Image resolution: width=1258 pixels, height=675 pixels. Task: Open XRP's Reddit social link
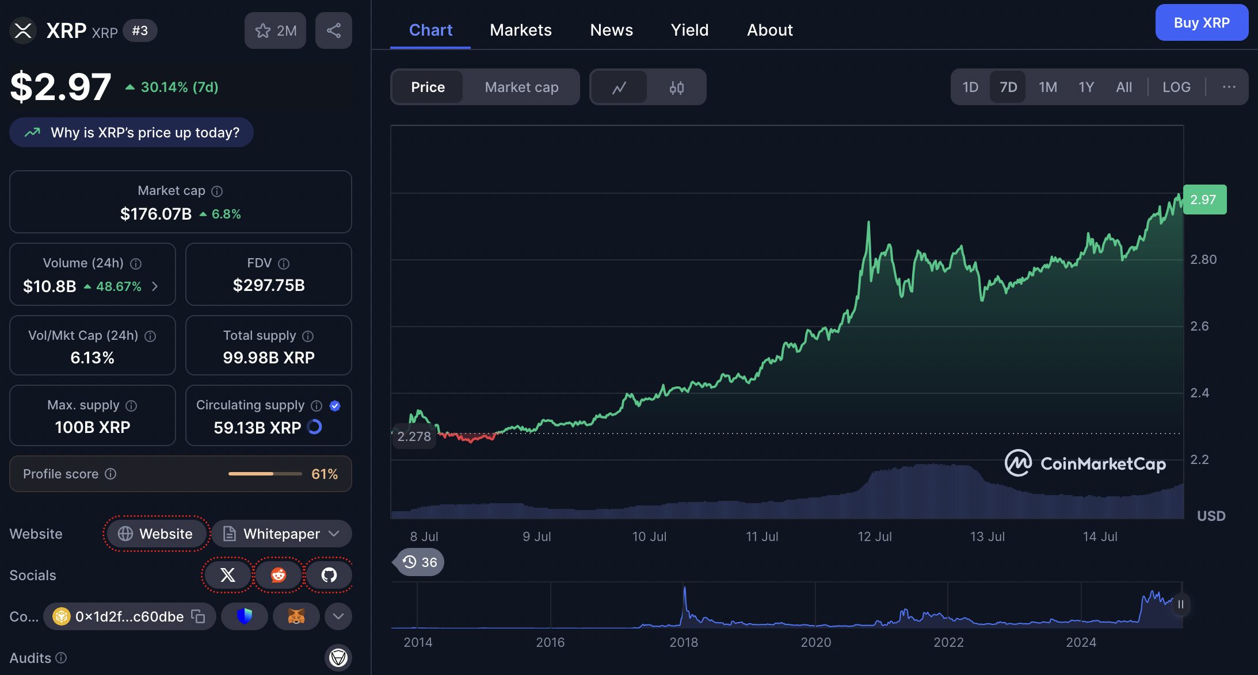279,575
